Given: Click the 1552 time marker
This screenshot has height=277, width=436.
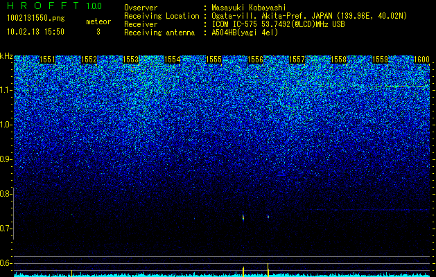Looking at the screenshot, I should (89, 60).
